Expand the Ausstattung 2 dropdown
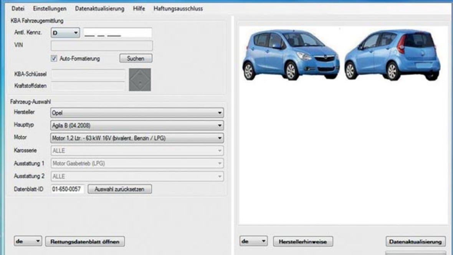 (x=137, y=176)
